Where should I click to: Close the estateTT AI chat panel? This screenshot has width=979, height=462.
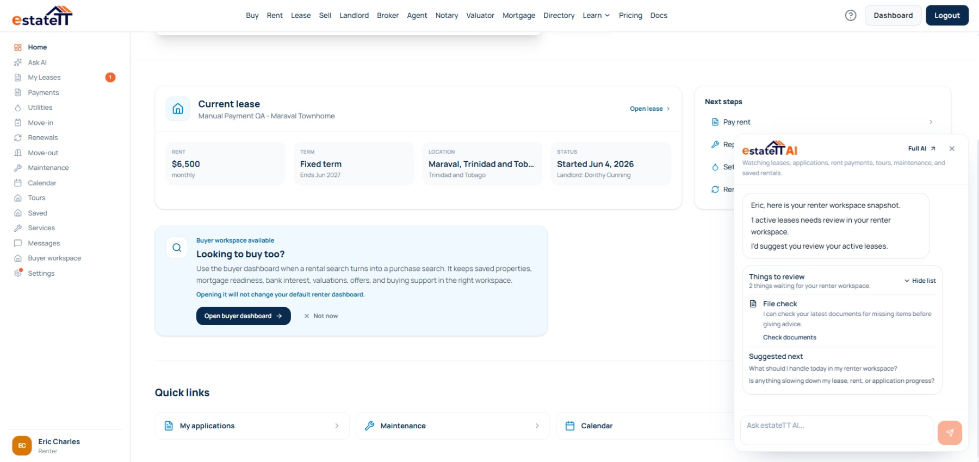(x=952, y=149)
